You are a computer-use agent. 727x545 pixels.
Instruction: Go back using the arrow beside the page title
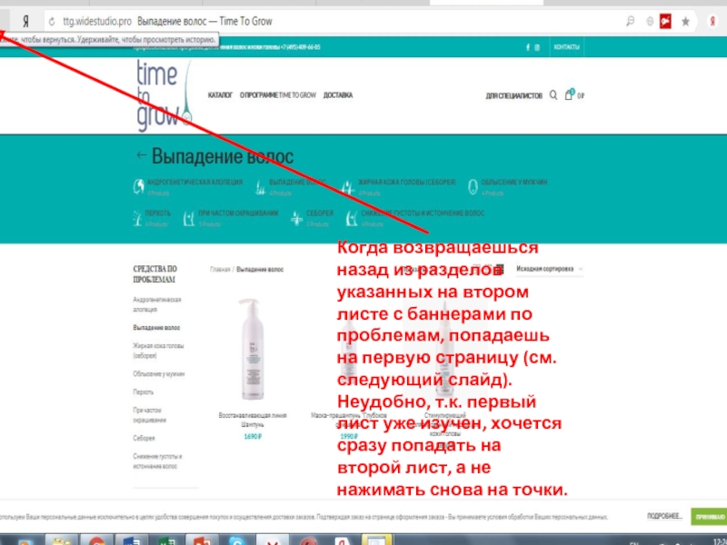coord(142,155)
